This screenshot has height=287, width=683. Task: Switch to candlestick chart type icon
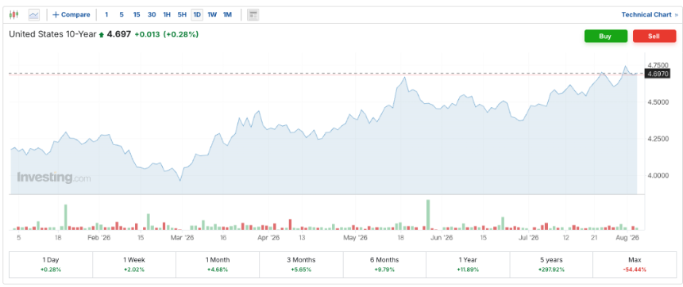pyautogui.click(x=14, y=14)
